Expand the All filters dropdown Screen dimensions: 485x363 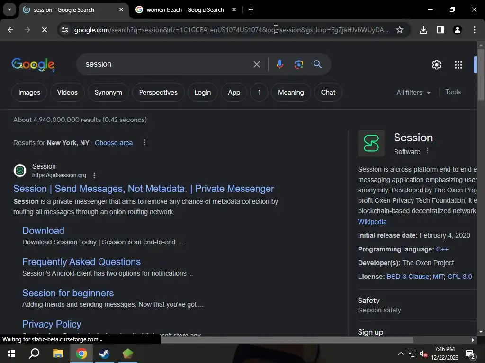click(x=413, y=92)
